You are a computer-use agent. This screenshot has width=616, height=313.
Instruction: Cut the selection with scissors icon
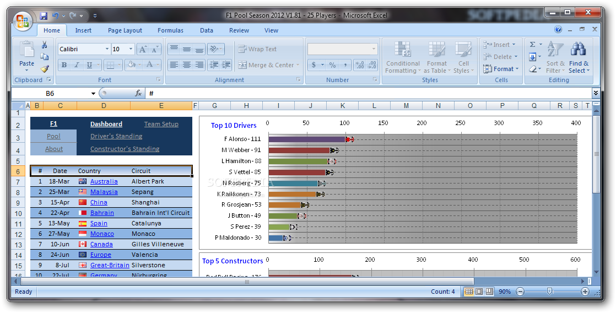point(45,45)
